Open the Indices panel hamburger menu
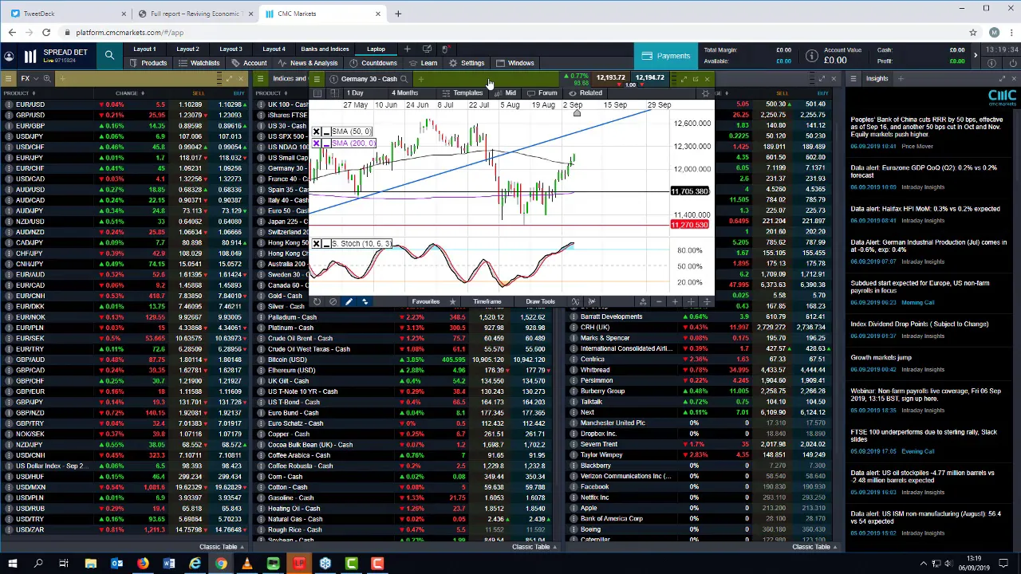This screenshot has width=1021, height=574. point(260,78)
